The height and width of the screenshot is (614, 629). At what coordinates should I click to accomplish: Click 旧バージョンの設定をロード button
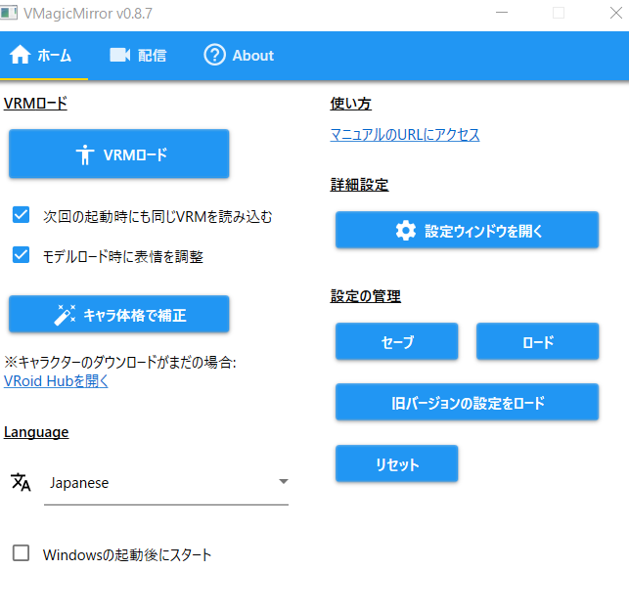[467, 402]
